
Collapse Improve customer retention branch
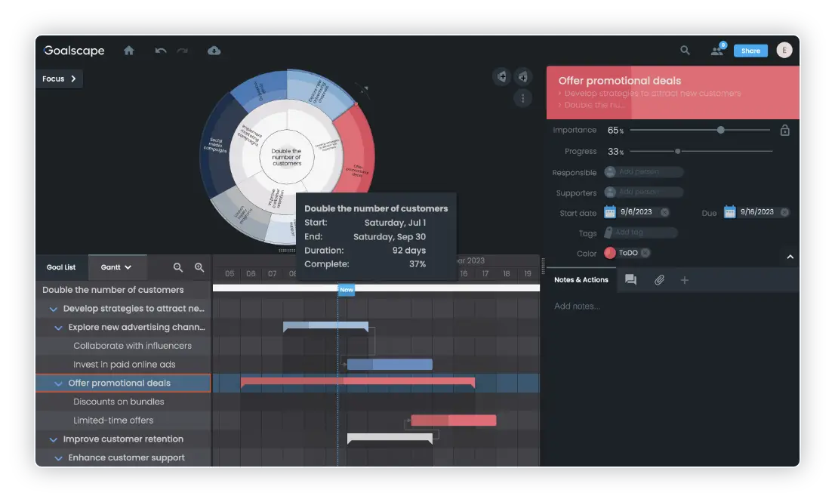coord(53,439)
